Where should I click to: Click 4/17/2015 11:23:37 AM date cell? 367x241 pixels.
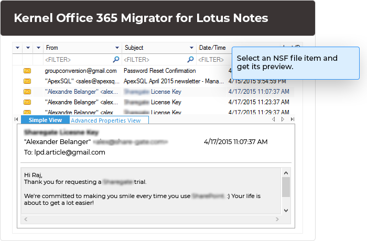[259, 102]
